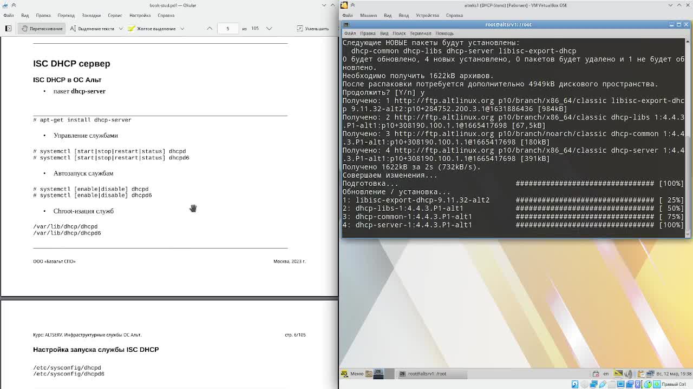Go to next page in Okular
Viewport: 693px width, 389px height.
[x=269, y=28]
